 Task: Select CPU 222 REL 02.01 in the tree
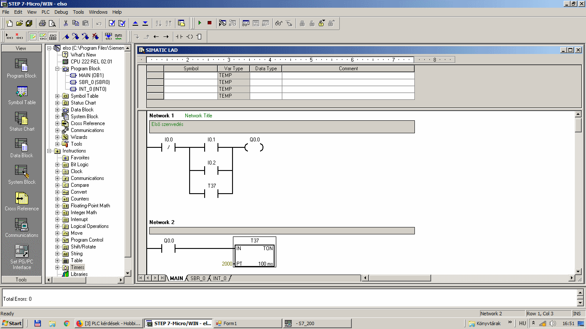pos(91,62)
